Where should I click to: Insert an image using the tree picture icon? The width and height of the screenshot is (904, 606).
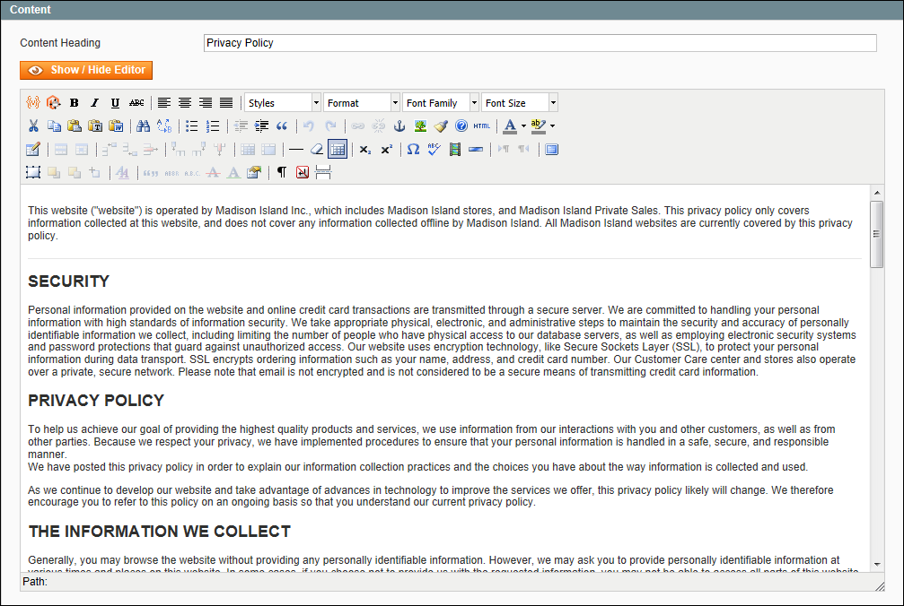pyautogui.click(x=420, y=126)
